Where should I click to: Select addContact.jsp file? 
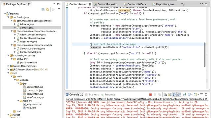(35, 87)
